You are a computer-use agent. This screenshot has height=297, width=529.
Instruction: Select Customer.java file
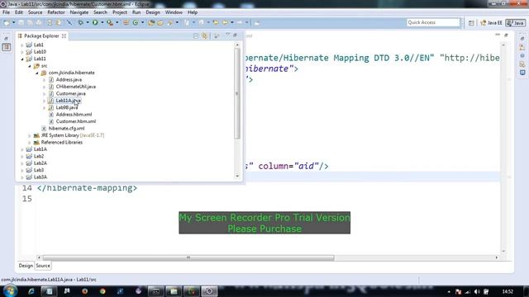click(x=70, y=93)
